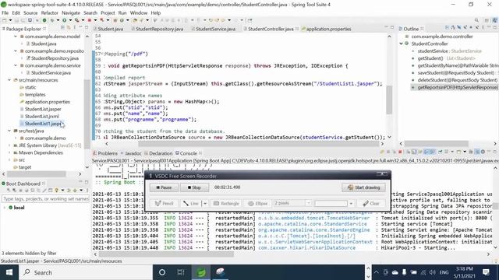Click the volume icon in system tray
Screen dimensions: 499x280
432,272
